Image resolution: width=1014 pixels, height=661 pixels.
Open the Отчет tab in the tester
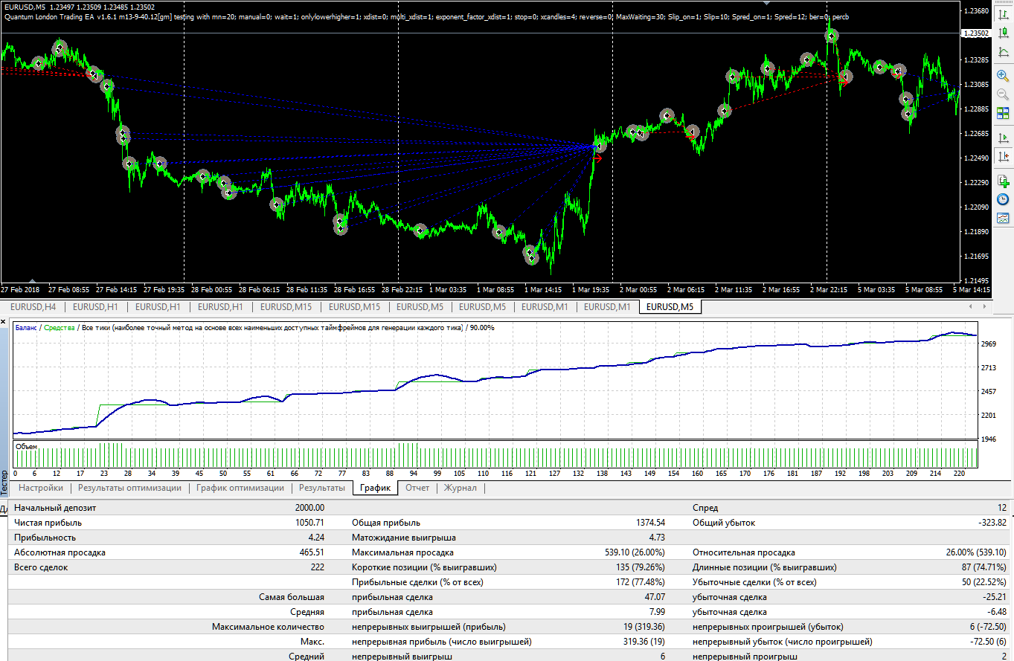pyautogui.click(x=417, y=488)
